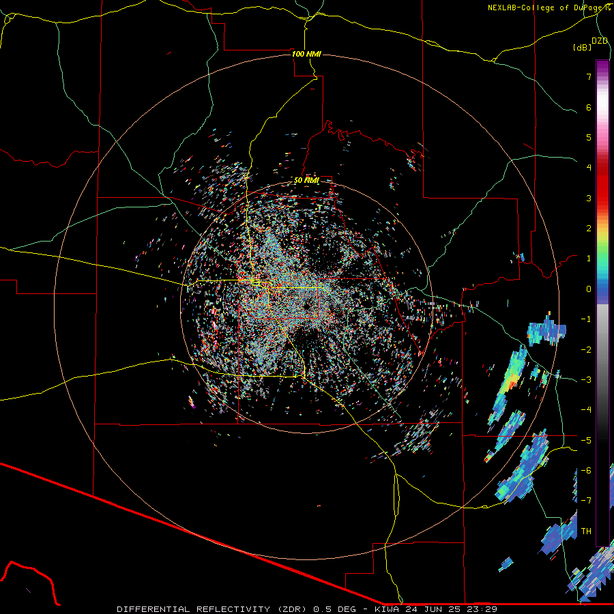Click the 100 NMI range ring label
Viewport: 614px width, 614px height.
click(x=306, y=54)
